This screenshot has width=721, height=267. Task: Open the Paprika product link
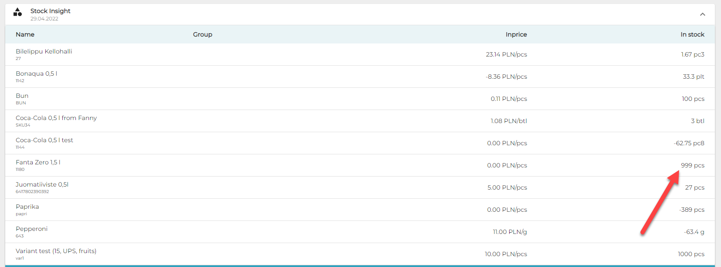[x=27, y=207]
